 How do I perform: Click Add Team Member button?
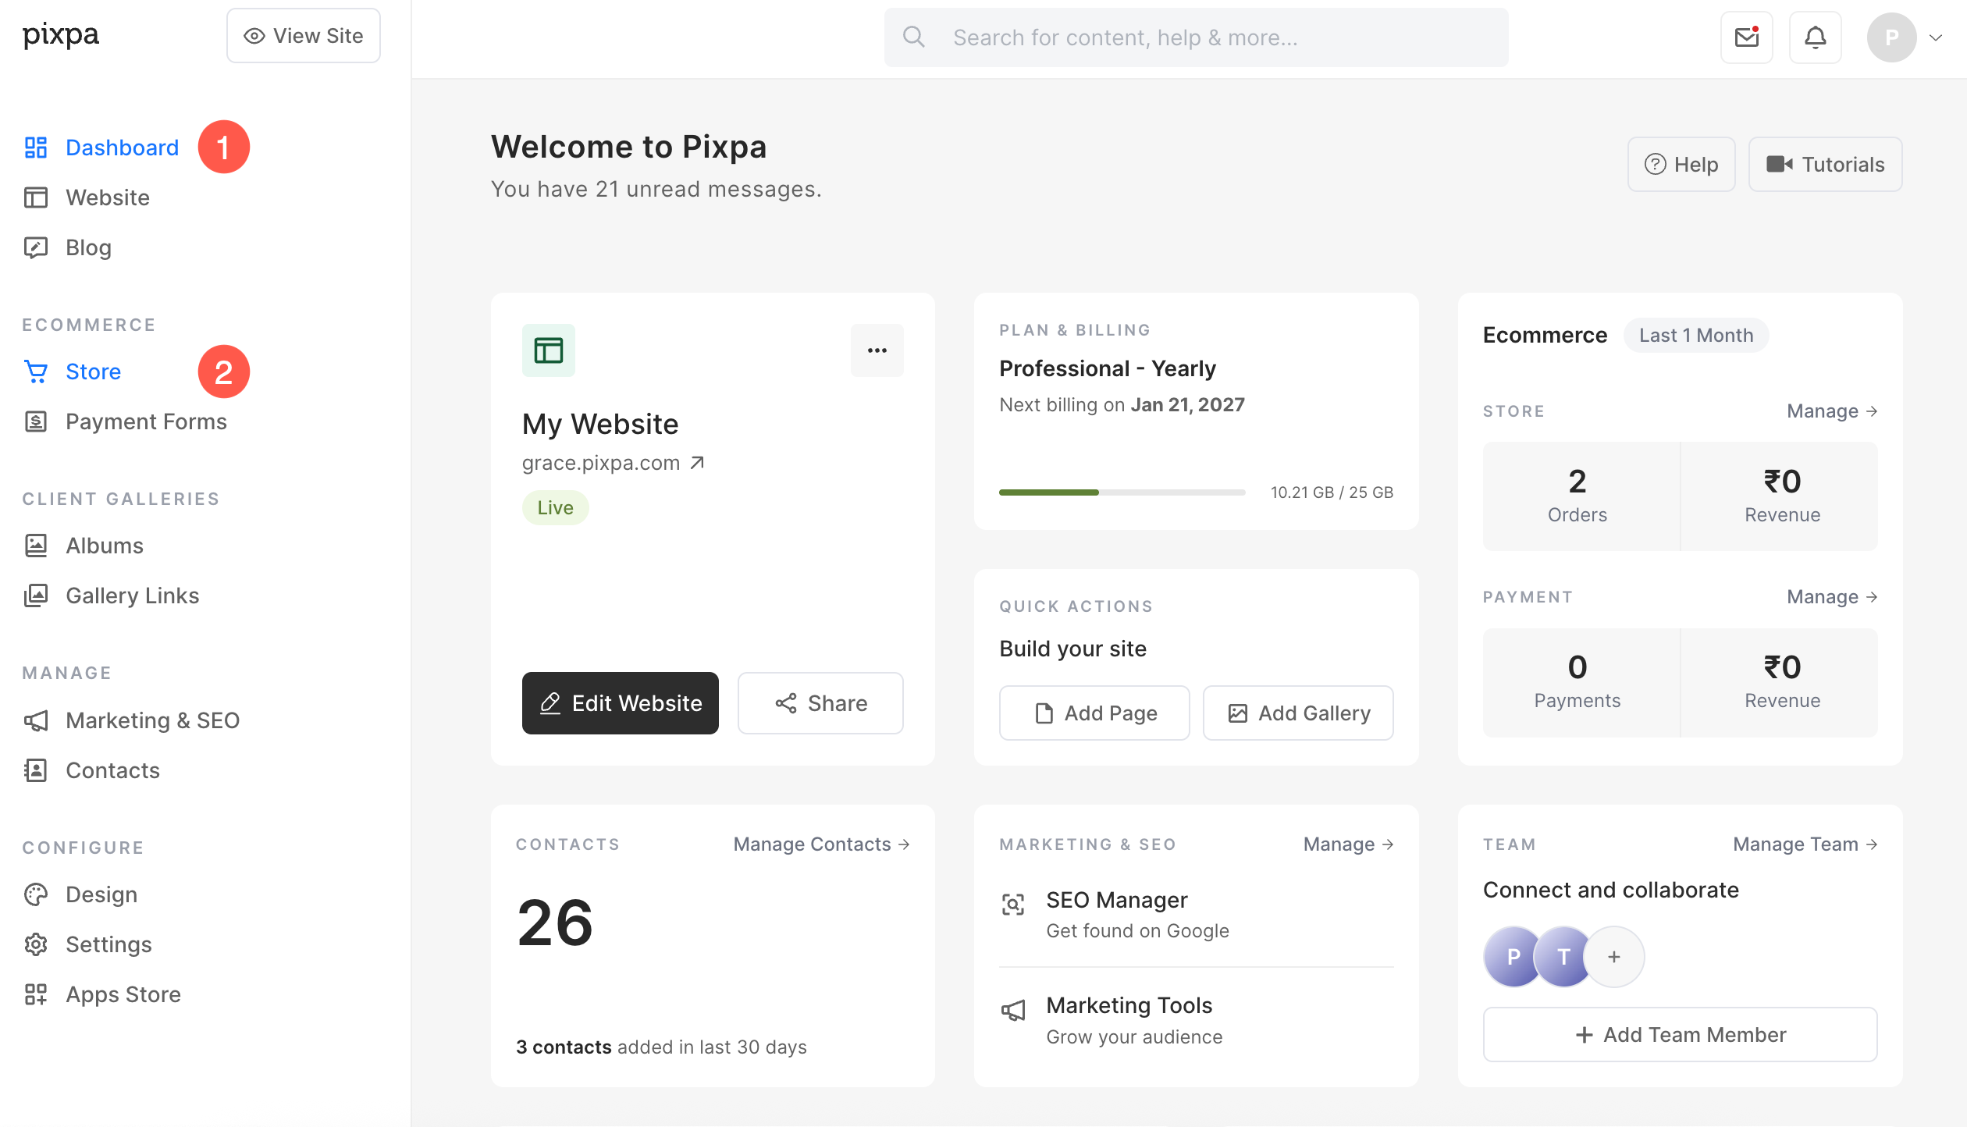(x=1680, y=1034)
